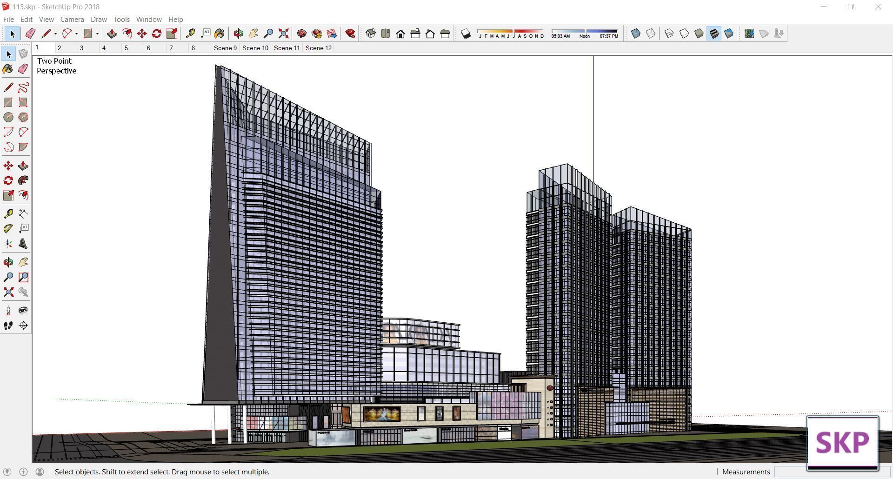Select the Follow Me tool
This screenshot has width=893, height=479.
[x=23, y=180]
